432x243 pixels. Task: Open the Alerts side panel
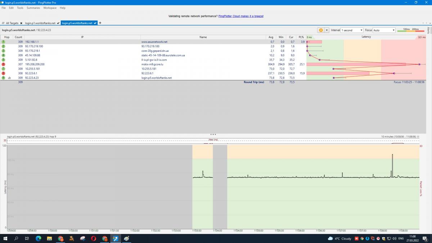point(428,30)
